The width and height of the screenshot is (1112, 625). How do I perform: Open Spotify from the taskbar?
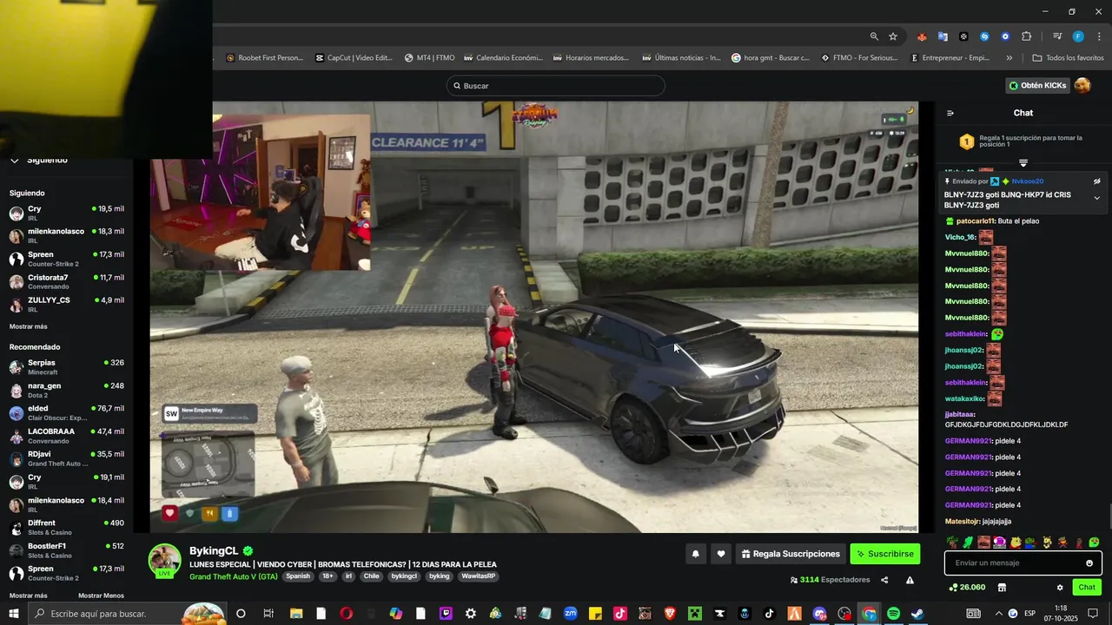point(893,614)
